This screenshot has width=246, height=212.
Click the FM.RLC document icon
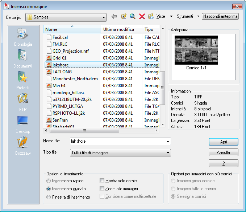coord(49,44)
